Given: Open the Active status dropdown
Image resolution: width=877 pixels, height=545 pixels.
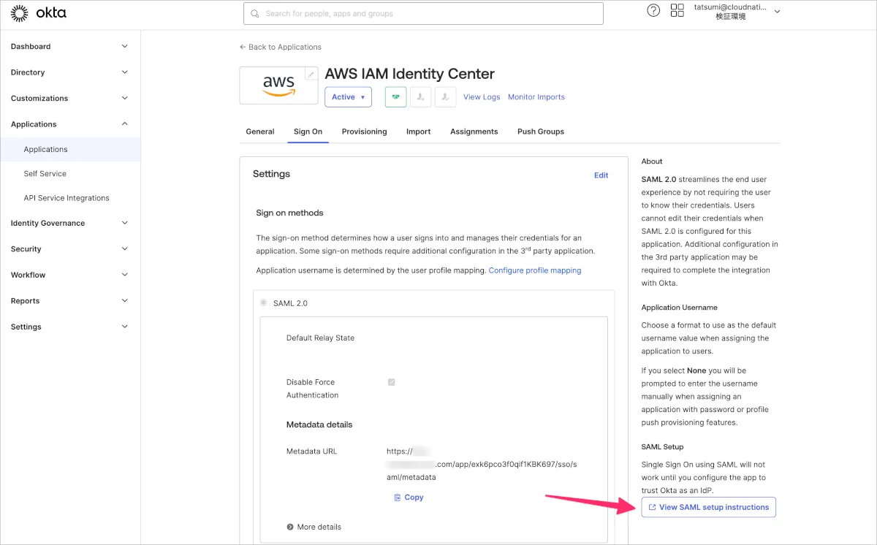Looking at the screenshot, I should [x=348, y=97].
